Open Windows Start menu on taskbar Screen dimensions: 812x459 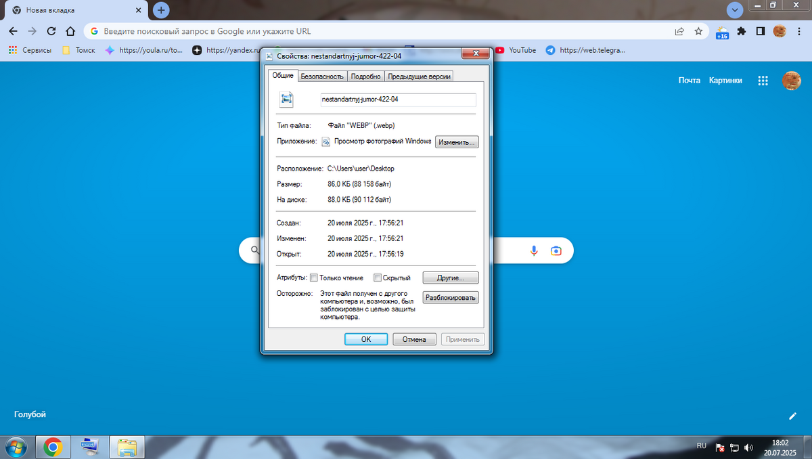click(16, 447)
